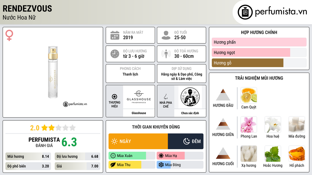Click the Mùa Xuân season bar
Image resolution: width=312 pixels, height=175 pixels.
tap(132, 156)
